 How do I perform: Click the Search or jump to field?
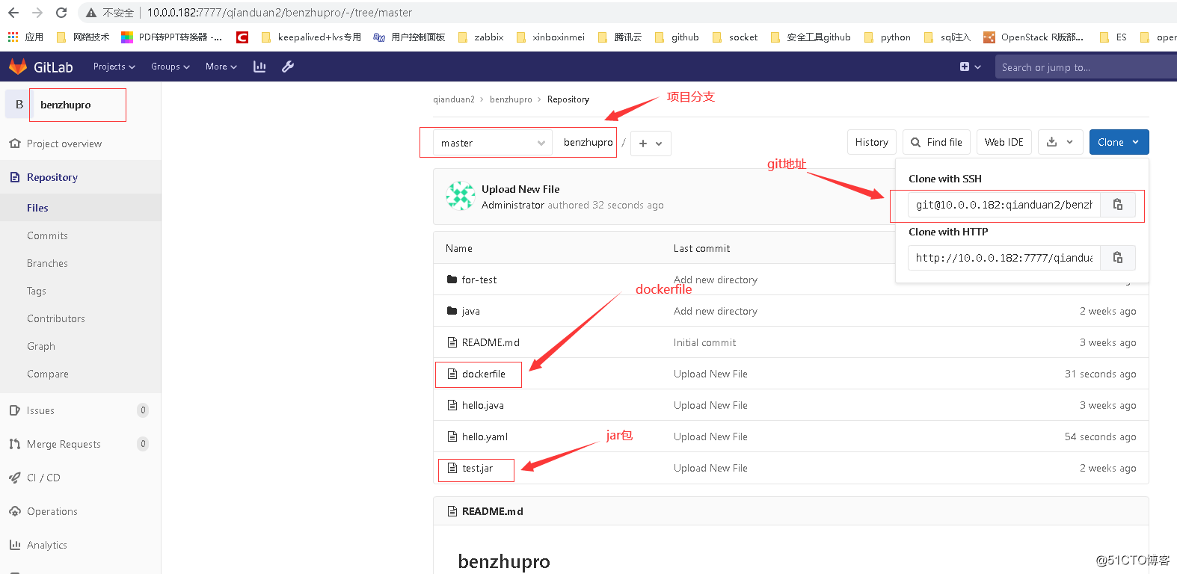point(1086,67)
